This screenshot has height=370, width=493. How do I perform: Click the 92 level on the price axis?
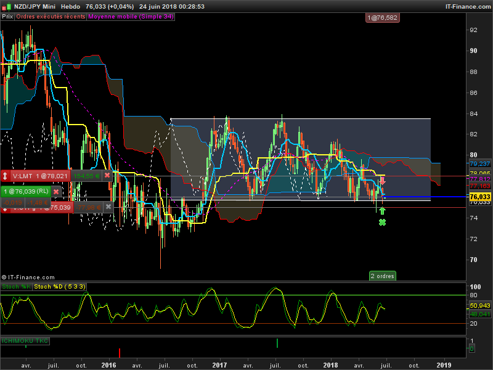pos(473,30)
